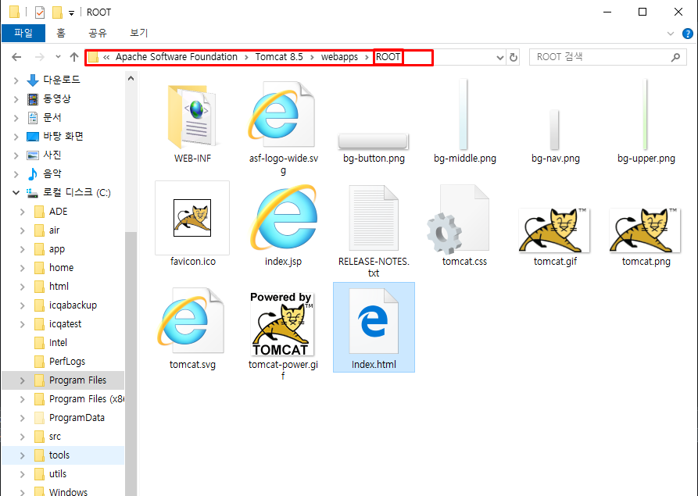Select the utils folder in tree
698x496 pixels.
(57, 474)
